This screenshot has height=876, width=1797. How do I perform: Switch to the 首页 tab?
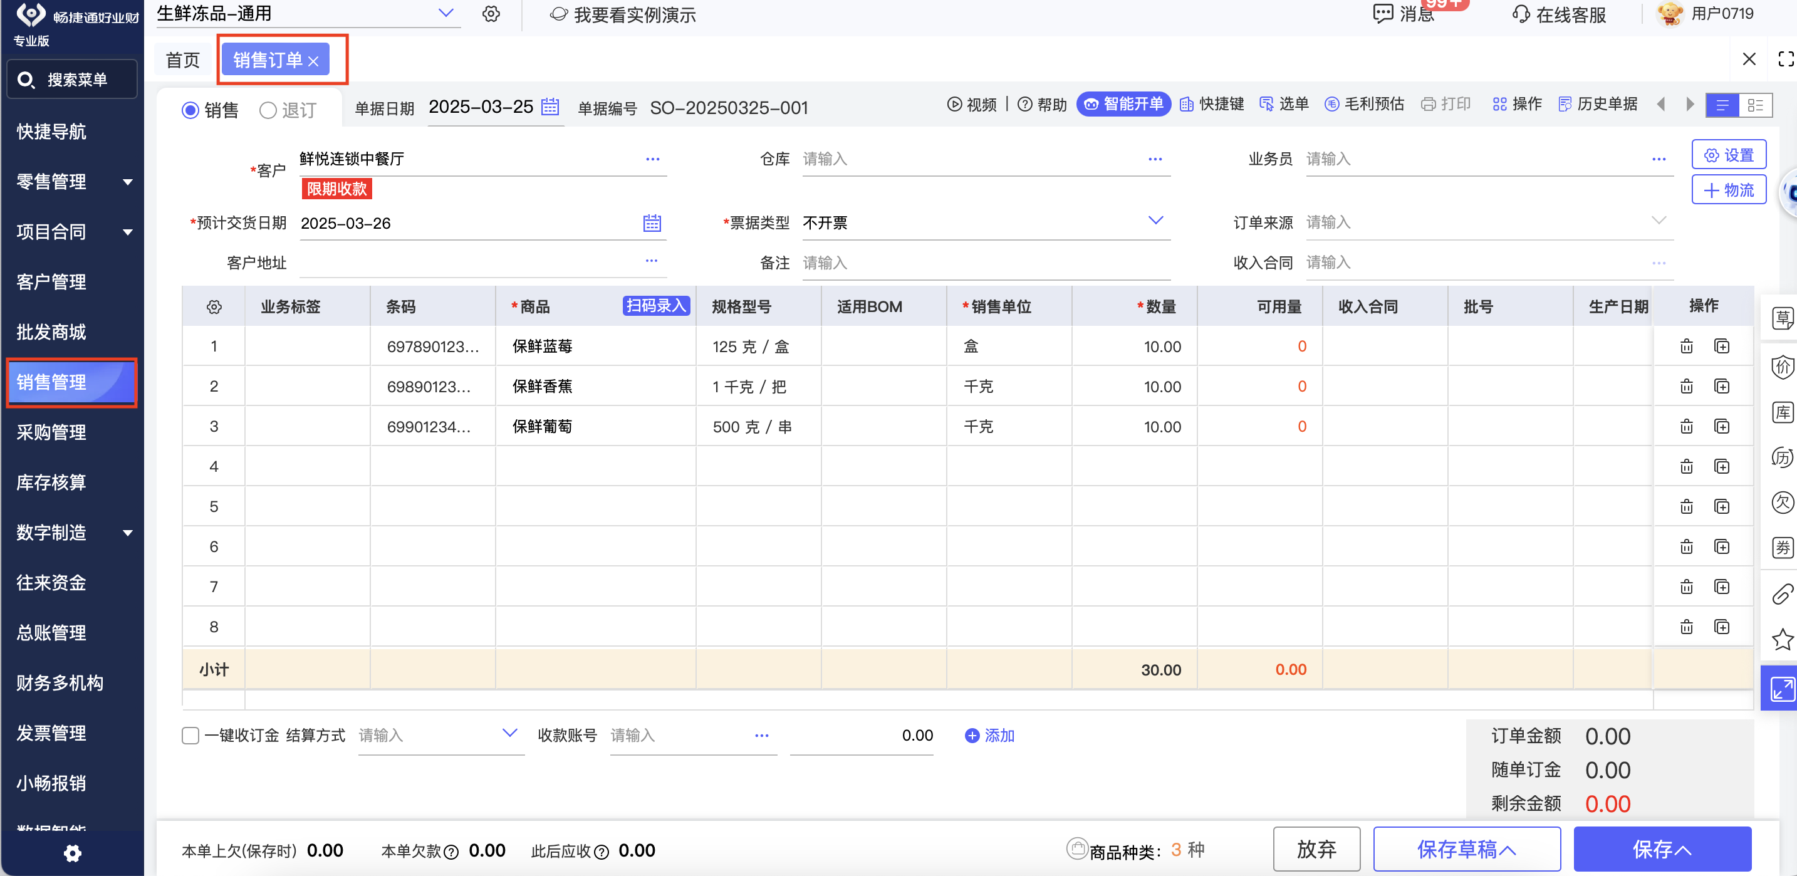tap(183, 60)
